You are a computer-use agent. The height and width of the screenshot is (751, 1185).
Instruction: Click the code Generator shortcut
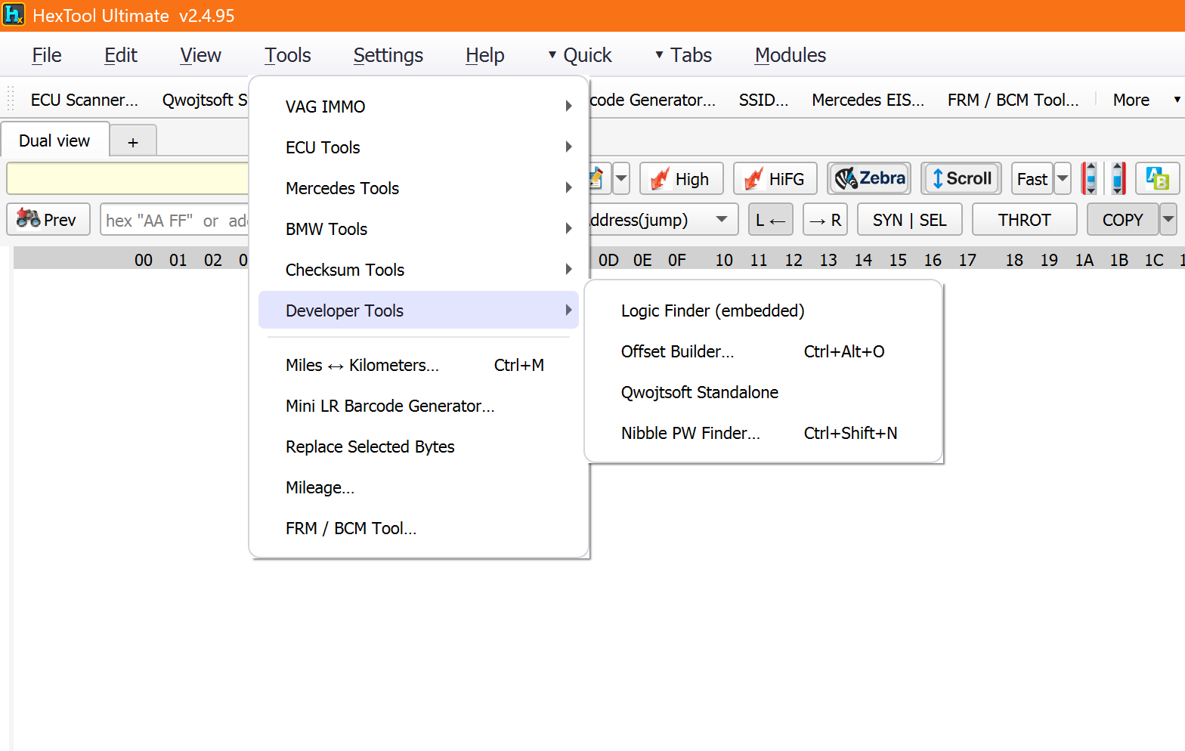point(652,100)
